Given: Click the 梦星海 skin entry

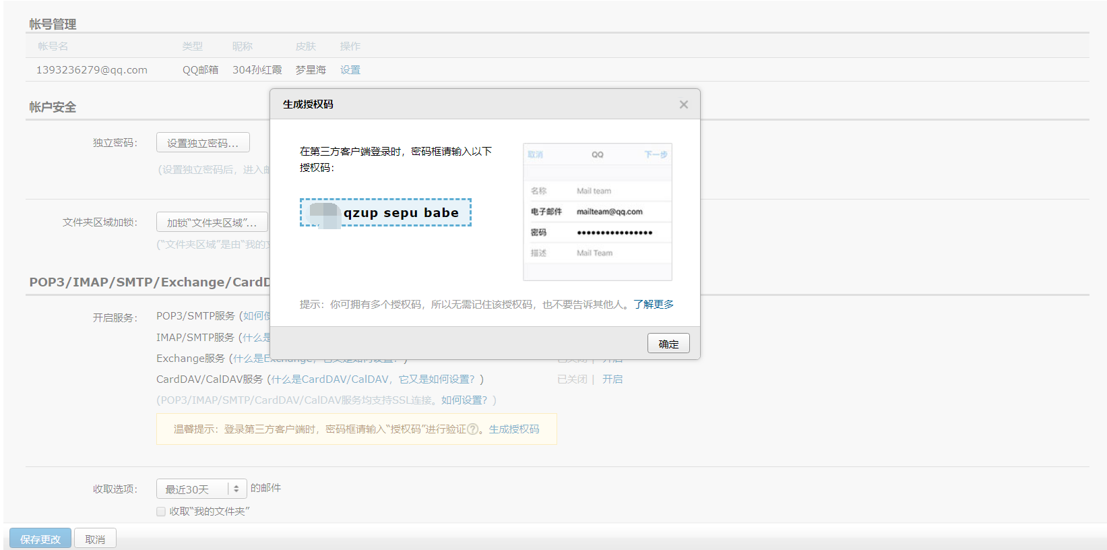Looking at the screenshot, I should (x=310, y=70).
